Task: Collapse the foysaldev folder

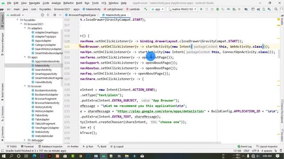Action: pyautogui.click(x=17, y=20)
